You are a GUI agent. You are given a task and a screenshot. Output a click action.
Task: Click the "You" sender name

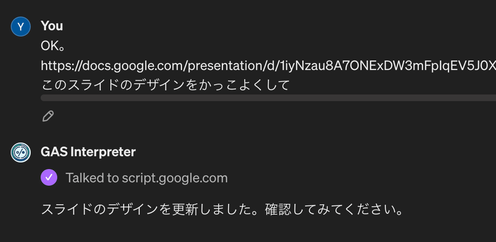[x=52, y=26]
